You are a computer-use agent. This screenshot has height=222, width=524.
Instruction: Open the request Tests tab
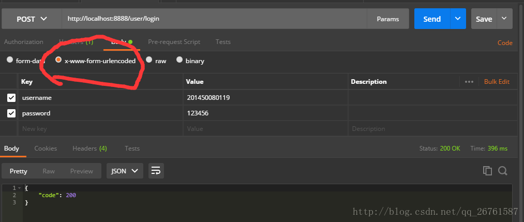(x=223, y=42)
